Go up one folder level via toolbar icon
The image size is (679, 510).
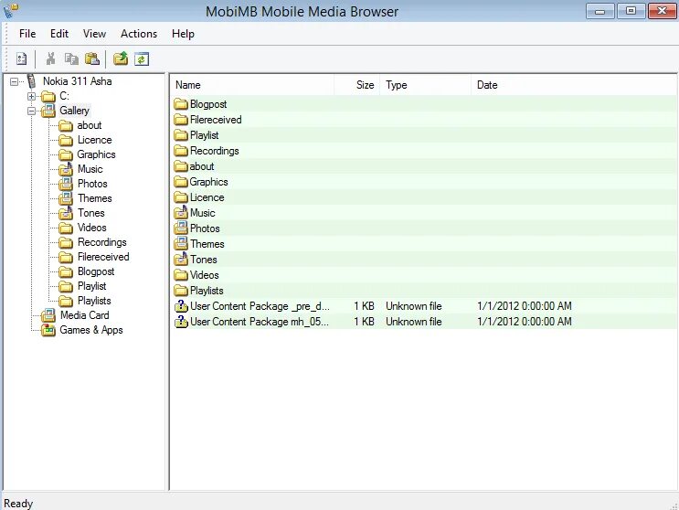[x=121, y=58]
